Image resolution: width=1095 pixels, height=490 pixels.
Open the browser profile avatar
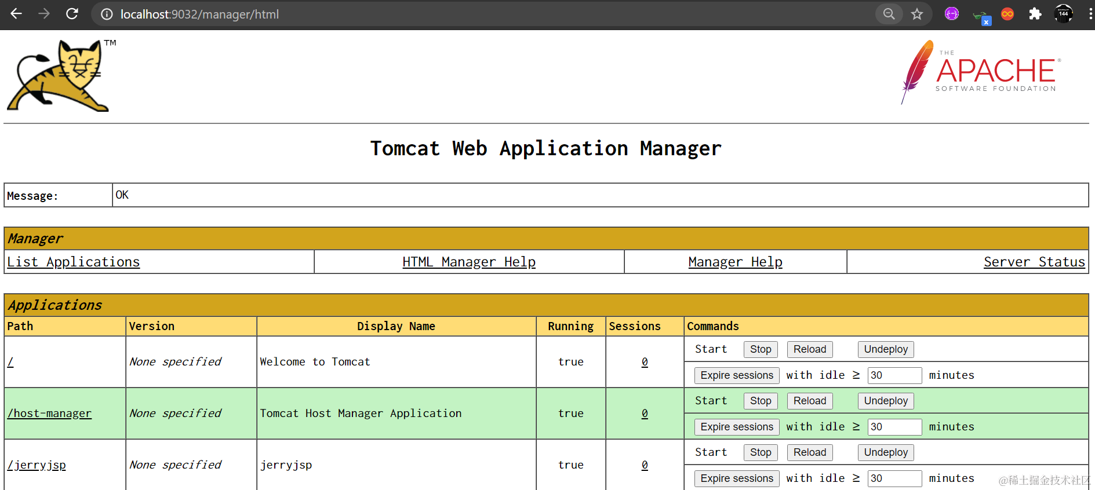[1063, 14]
